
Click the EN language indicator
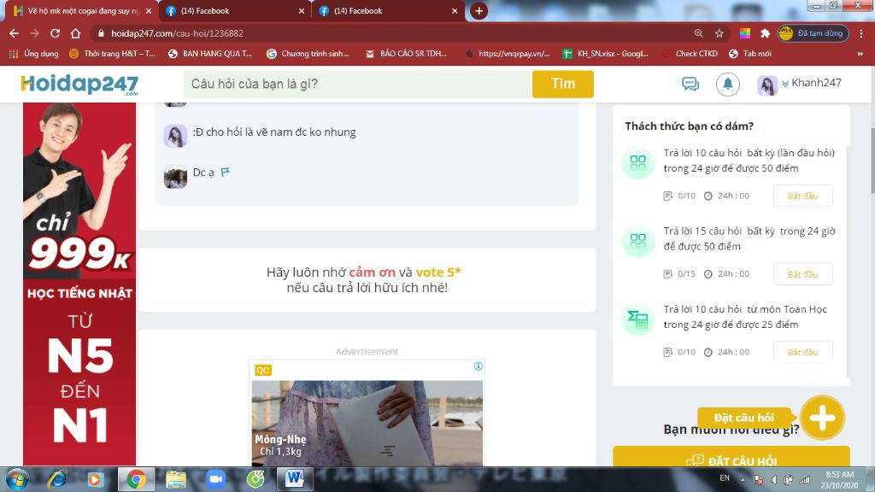click(x=725, y=478)
